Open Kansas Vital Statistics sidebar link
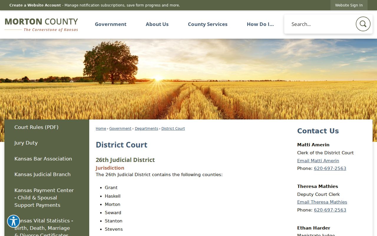The image size is (377, 236). (44, 228)
